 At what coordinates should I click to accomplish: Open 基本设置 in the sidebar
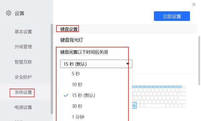23,31
